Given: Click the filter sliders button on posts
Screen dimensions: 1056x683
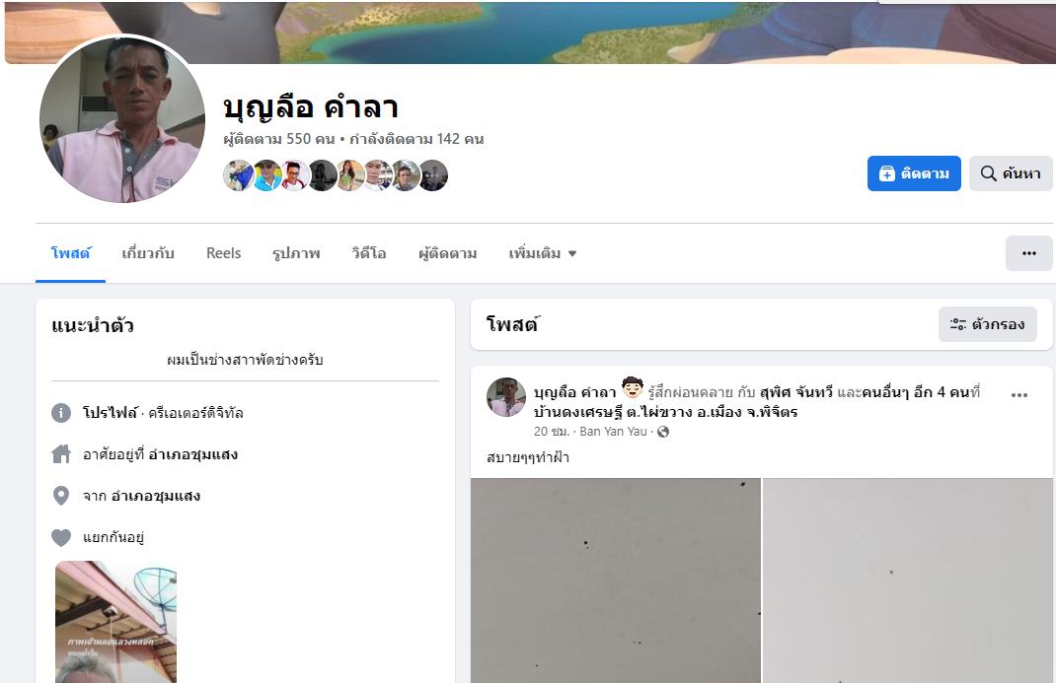Looking at the screenshot, I should tap(987, 324).
